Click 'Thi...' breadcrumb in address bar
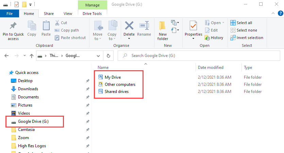 (54, 56)
